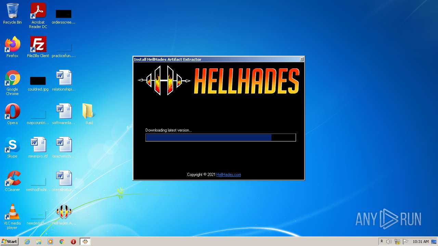The width and height of the screenshot is (438, 246).
Task: Close the HellHades installer window
Action: (301, 59)
